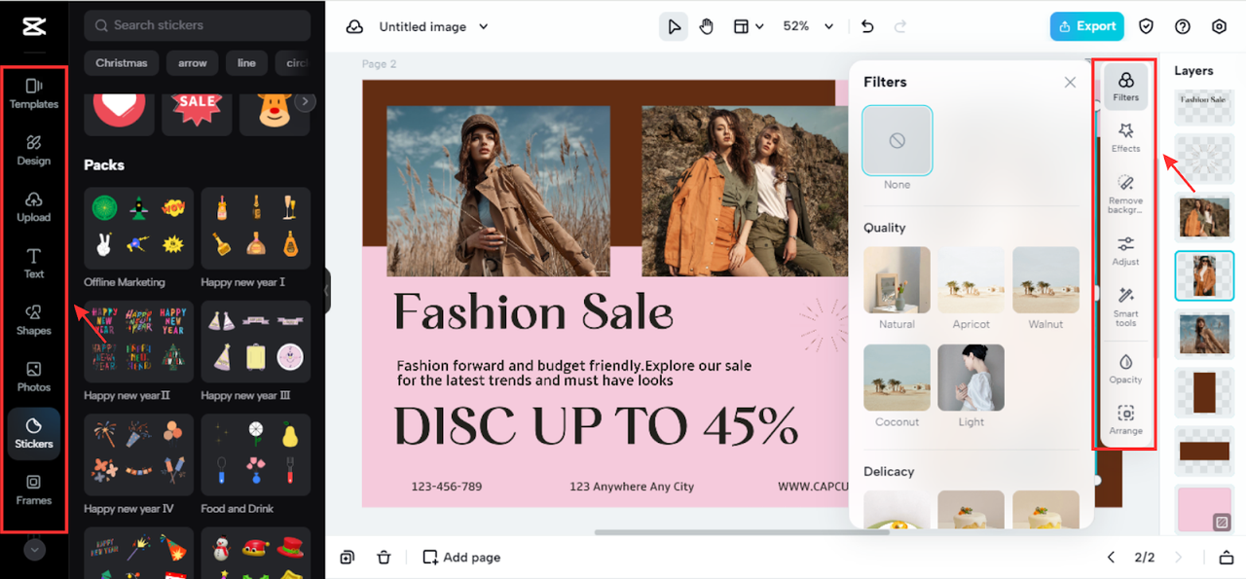Screen dimensions: 1246x579
Task: Open the Filters tool
Action: 1126,87
